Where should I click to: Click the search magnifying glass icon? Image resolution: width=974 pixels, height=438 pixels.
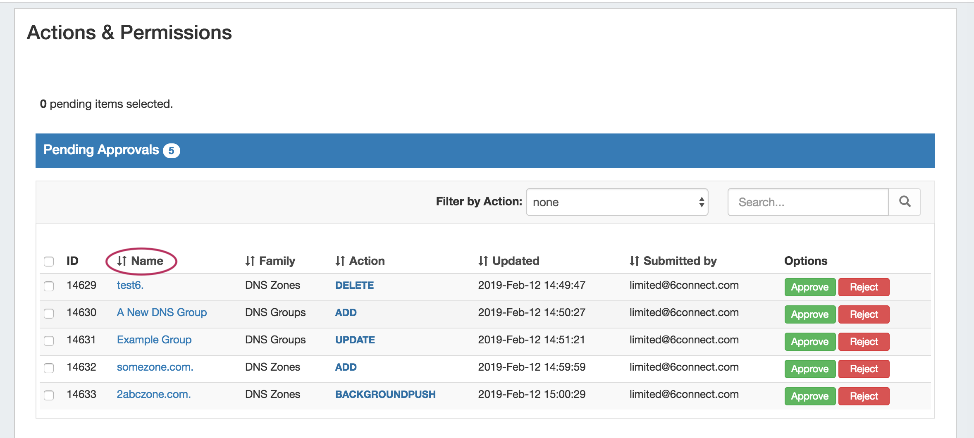(x=905, y=202)
